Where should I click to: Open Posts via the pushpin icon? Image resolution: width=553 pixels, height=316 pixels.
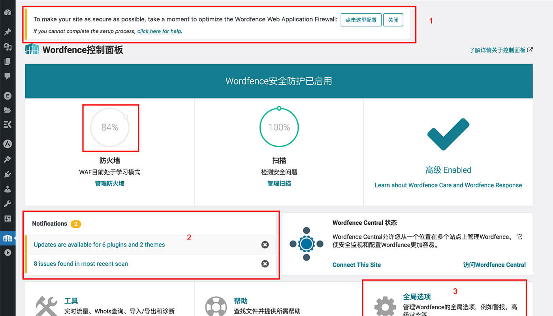[x=8, y=32]
